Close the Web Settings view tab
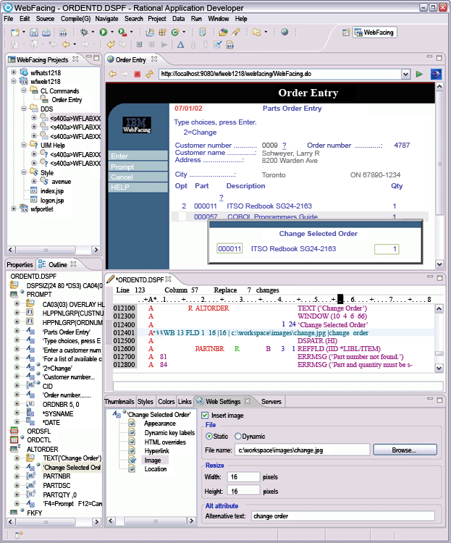 (x=248, y=401)
